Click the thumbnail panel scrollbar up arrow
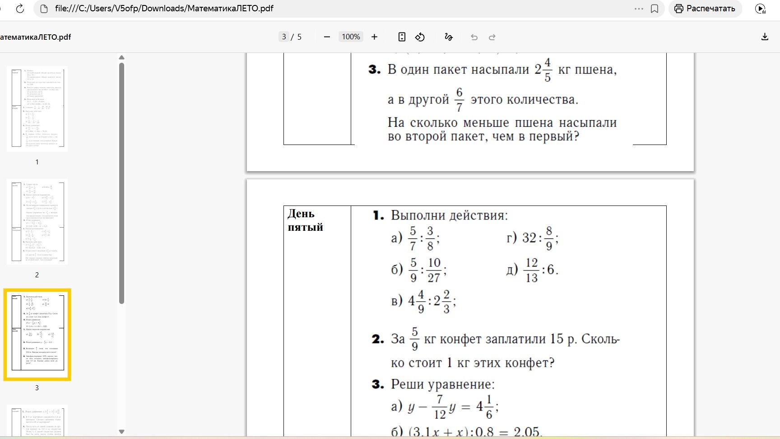The height and width of the screenshot is (439, 780). (x=121, y=57)
